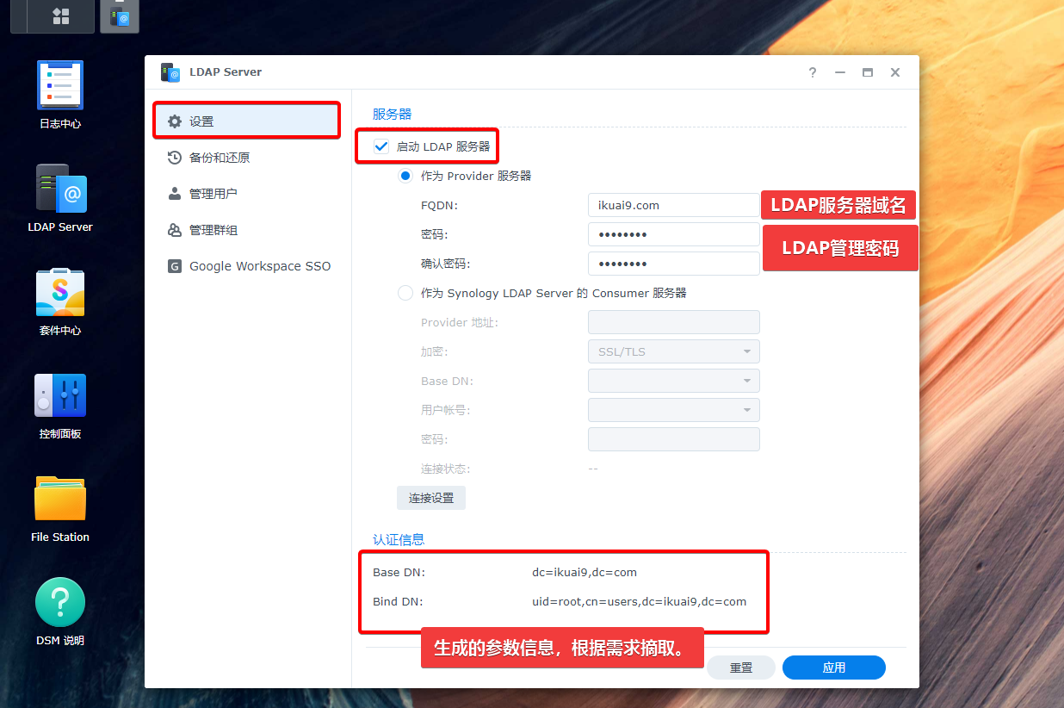Click the 认证信息 section heading
Screen dimensions: 1064x708
[x=399, y=539]
